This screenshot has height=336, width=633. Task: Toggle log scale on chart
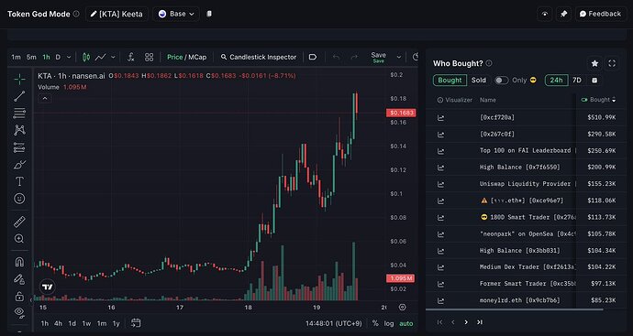(x=389, y=323)
